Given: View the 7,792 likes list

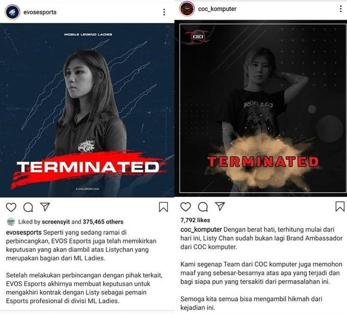Looking at the screenshot, I should [195, 220].
